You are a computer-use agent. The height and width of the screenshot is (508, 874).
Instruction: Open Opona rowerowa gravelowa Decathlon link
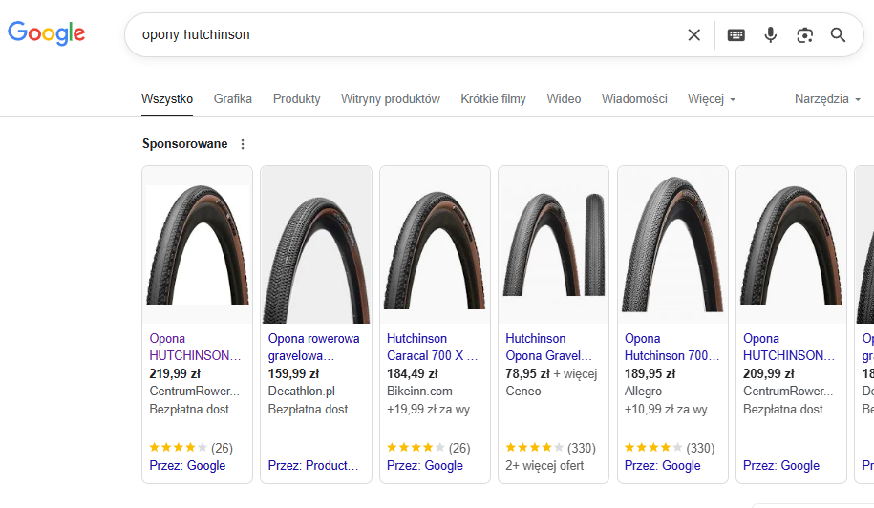point(314,347)
